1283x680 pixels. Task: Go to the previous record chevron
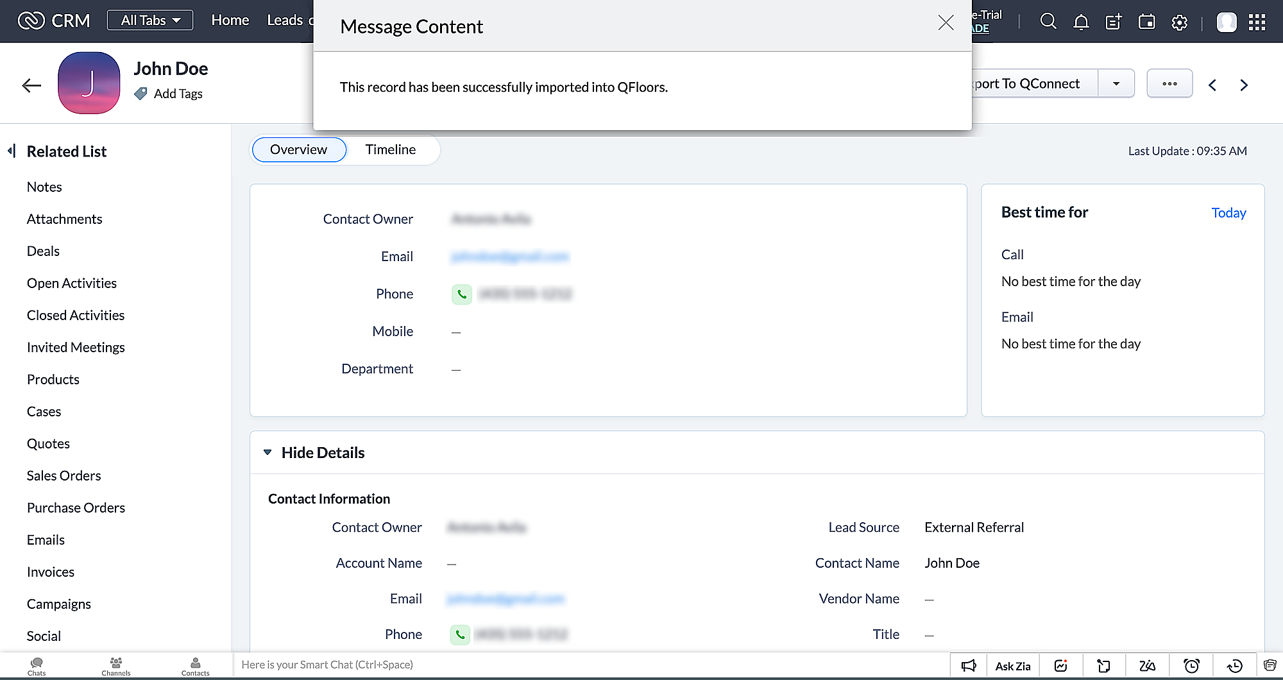point(1212,85)
